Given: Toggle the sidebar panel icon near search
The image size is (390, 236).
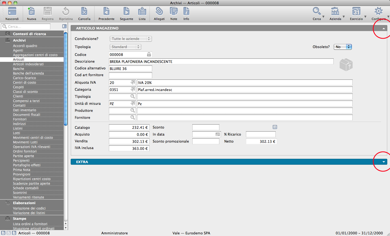Looking at the screenshot, I should (64, 26).
